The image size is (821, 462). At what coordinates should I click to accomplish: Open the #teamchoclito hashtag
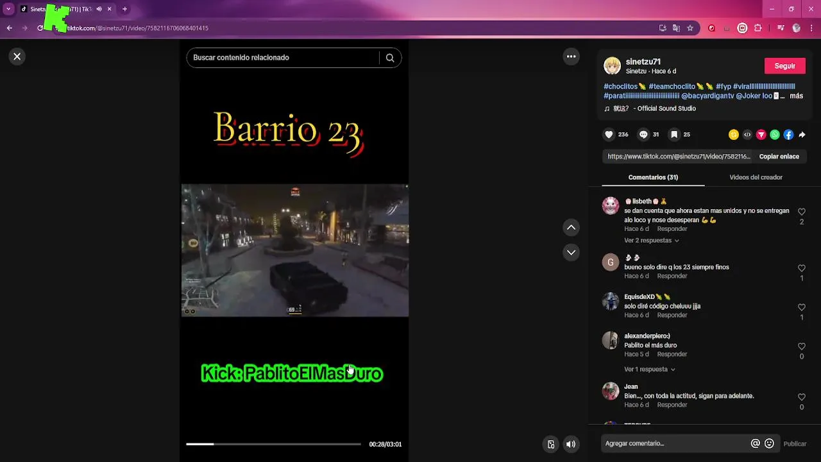pyautogui.click(x=681, y=87)
